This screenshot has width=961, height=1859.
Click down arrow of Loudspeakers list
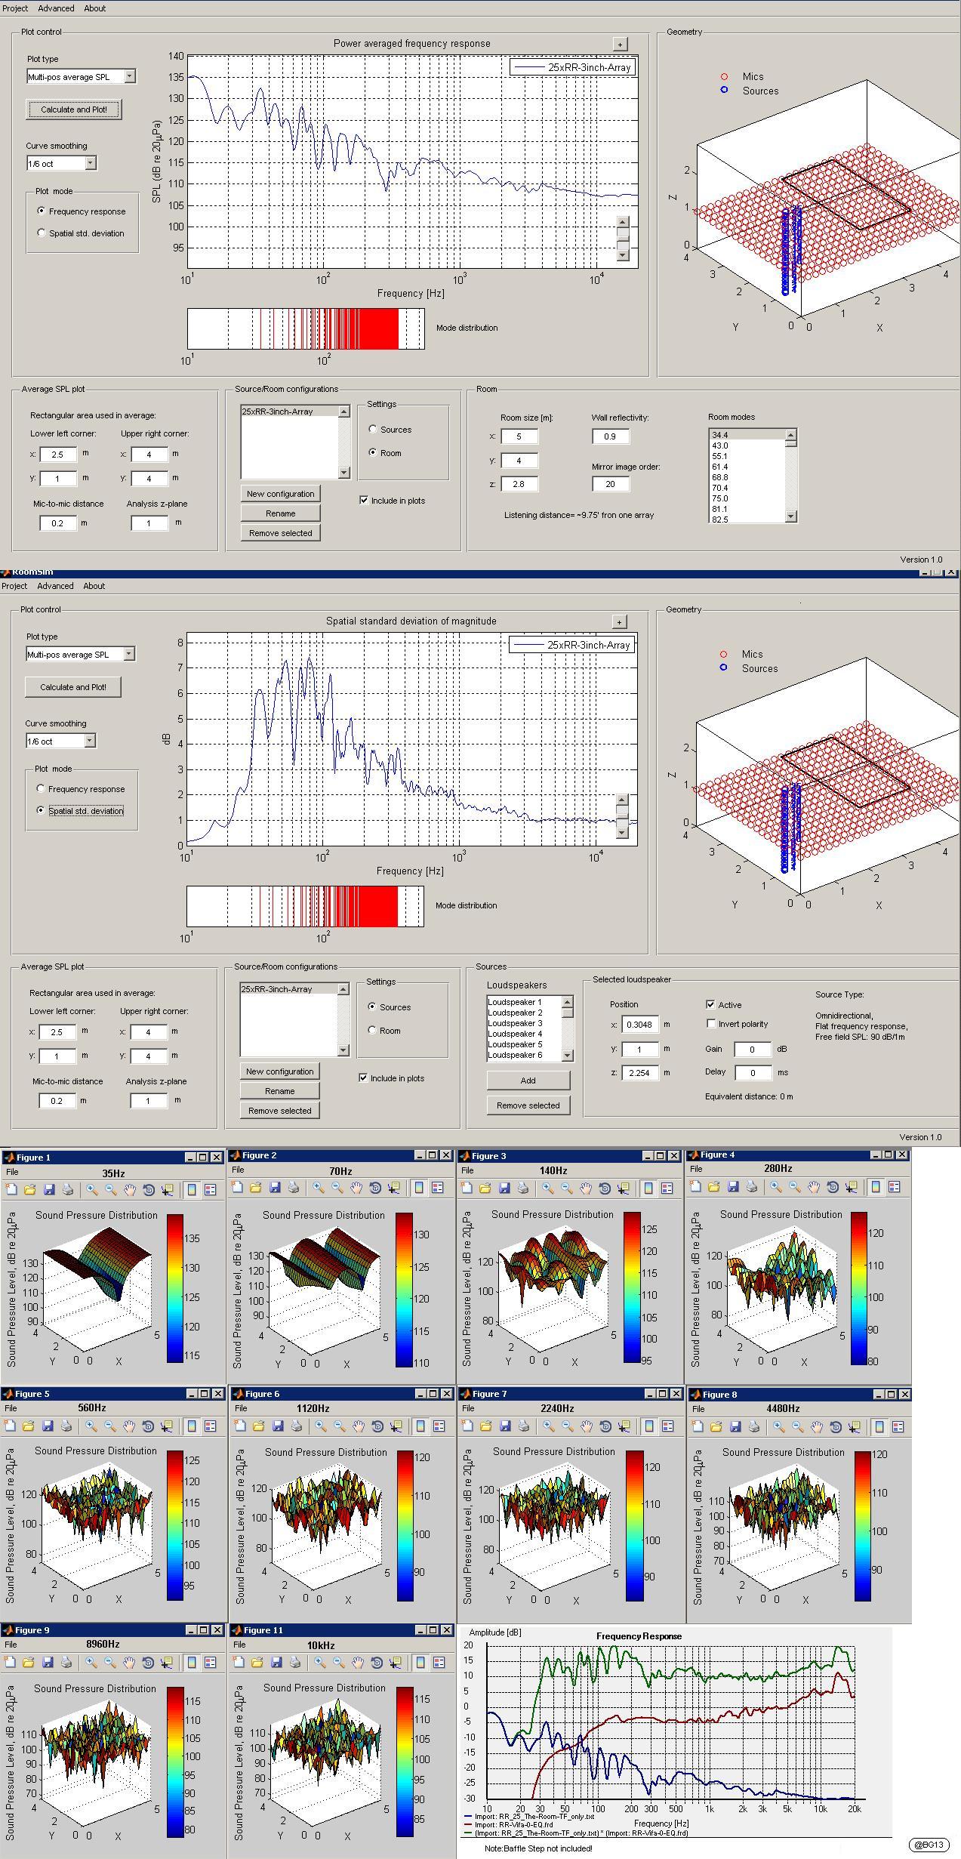pyautogui.click(x=568, y=1056)
